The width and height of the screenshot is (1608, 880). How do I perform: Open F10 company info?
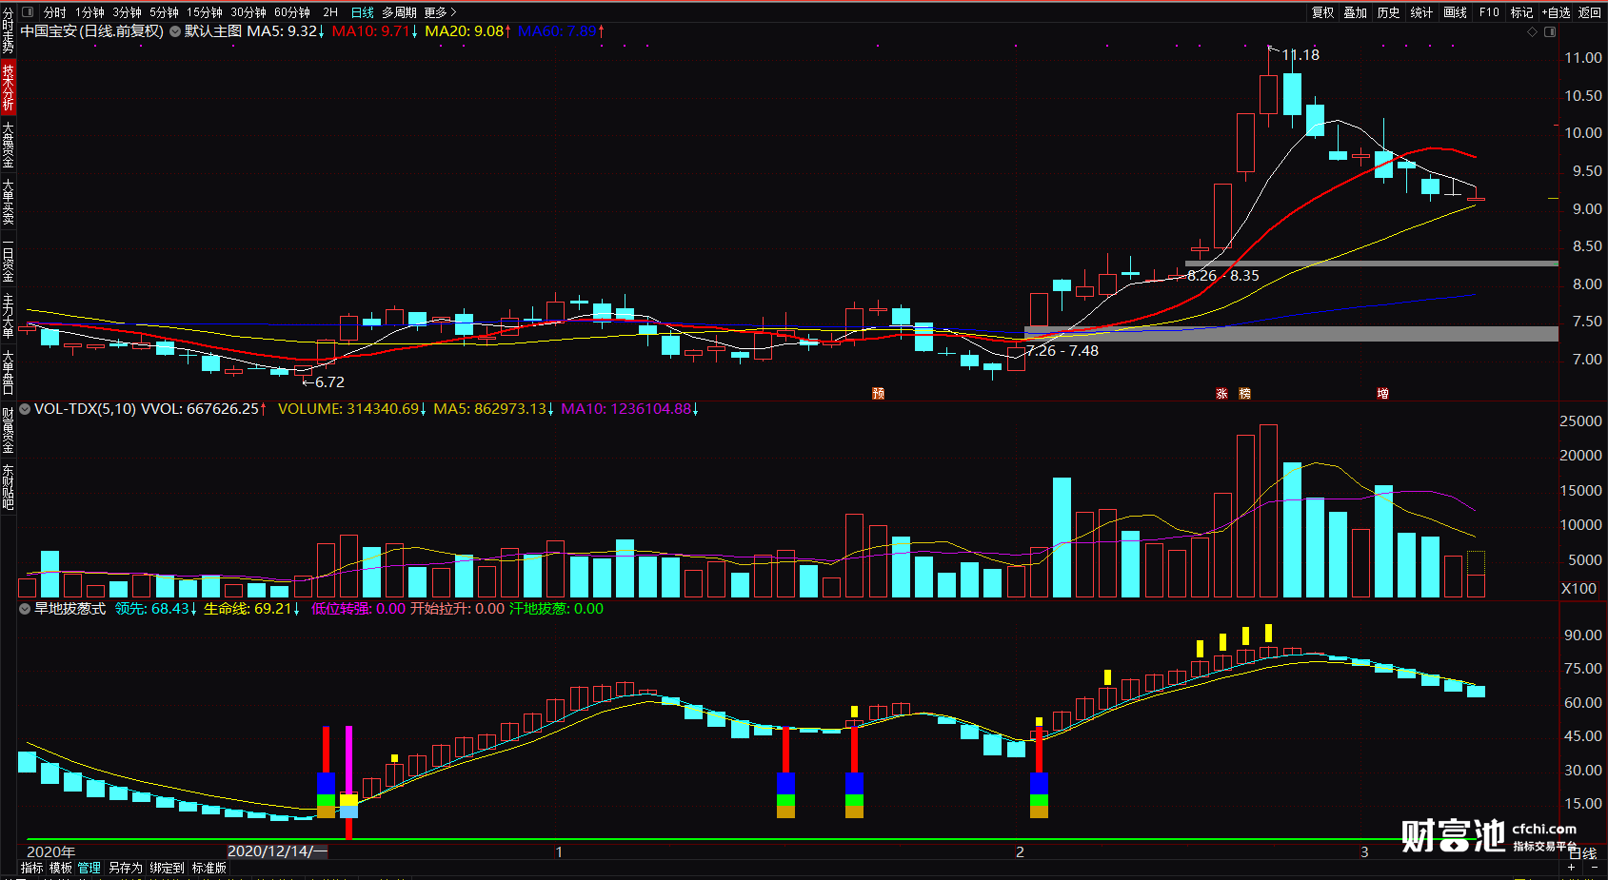pos(1489,12)
